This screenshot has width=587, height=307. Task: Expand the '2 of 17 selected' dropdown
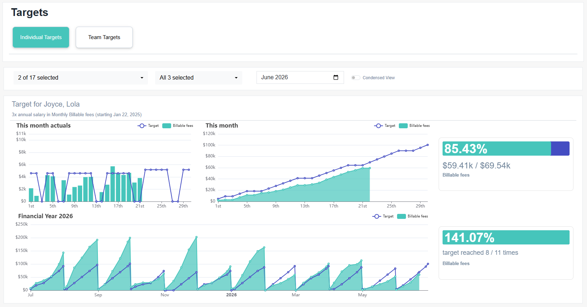tap(81, 78)
